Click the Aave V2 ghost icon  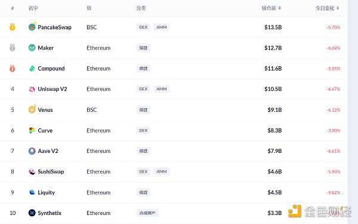(x=32, y=151)
